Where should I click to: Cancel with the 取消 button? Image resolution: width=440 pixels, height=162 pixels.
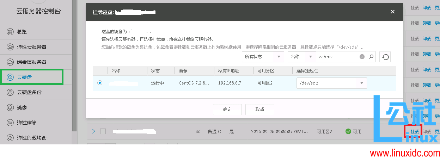click(x=260, y=109)
